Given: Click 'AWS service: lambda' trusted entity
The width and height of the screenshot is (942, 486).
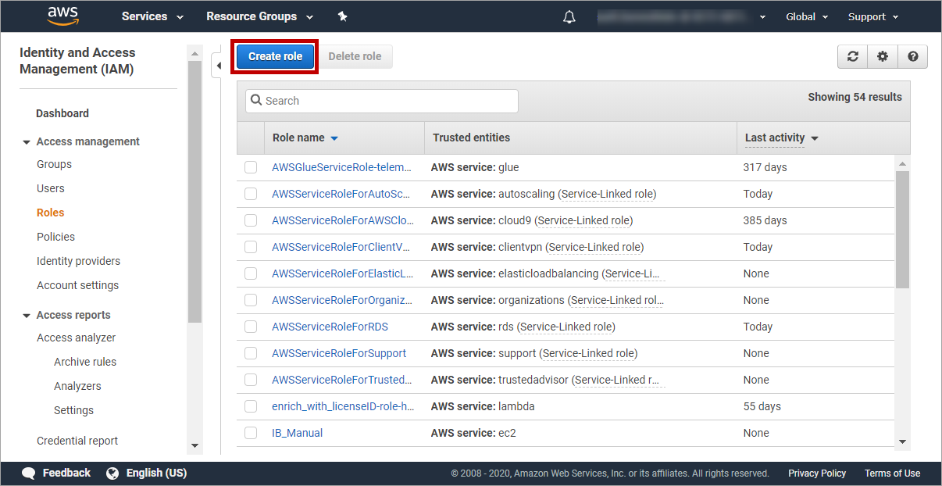Looking at the screenshot, I should tap(483, 406).
